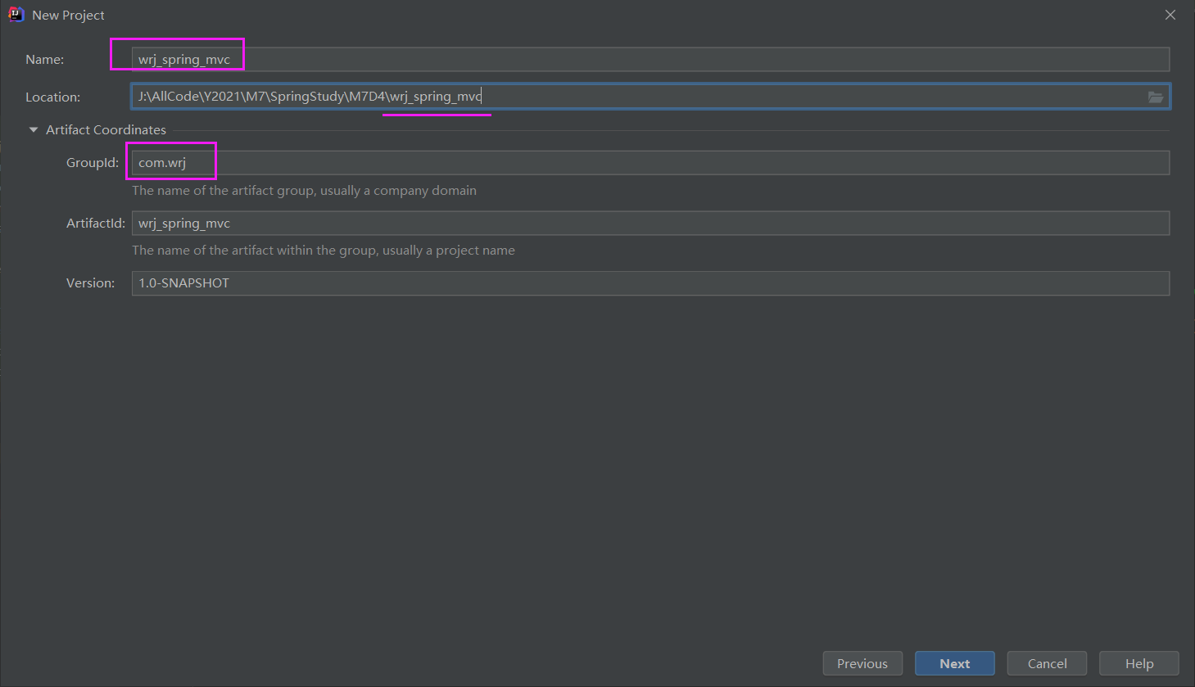The height and width of the screenshot is (687, 1195).
Task: Click the Help button
Action: [1139, 663]
